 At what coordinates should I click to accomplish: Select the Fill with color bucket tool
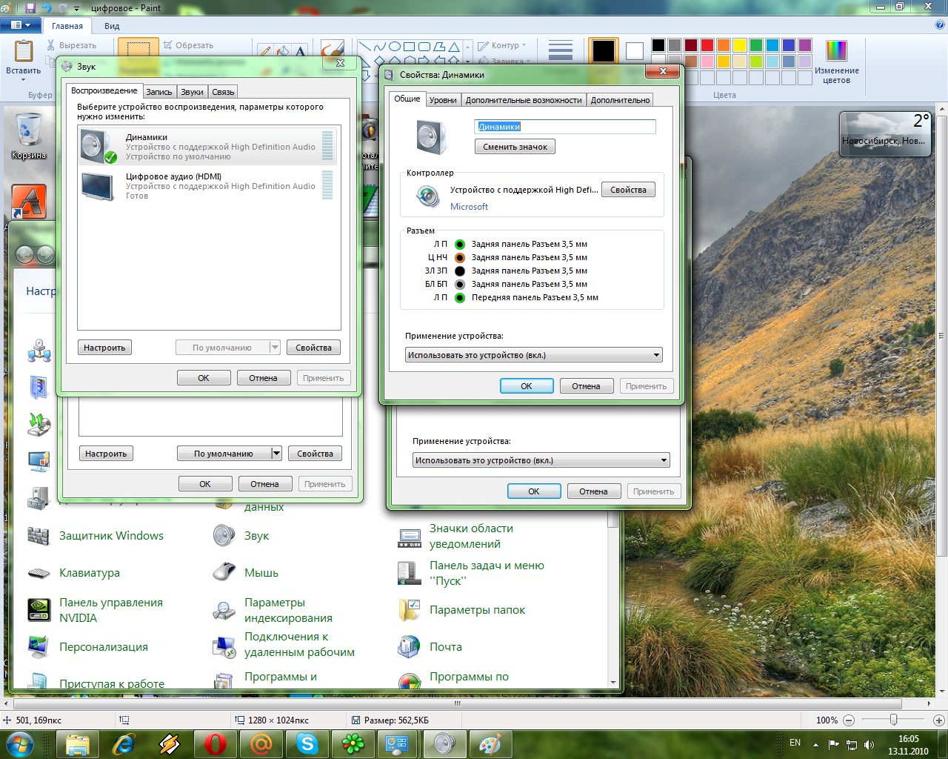click(x=283, y=51)
